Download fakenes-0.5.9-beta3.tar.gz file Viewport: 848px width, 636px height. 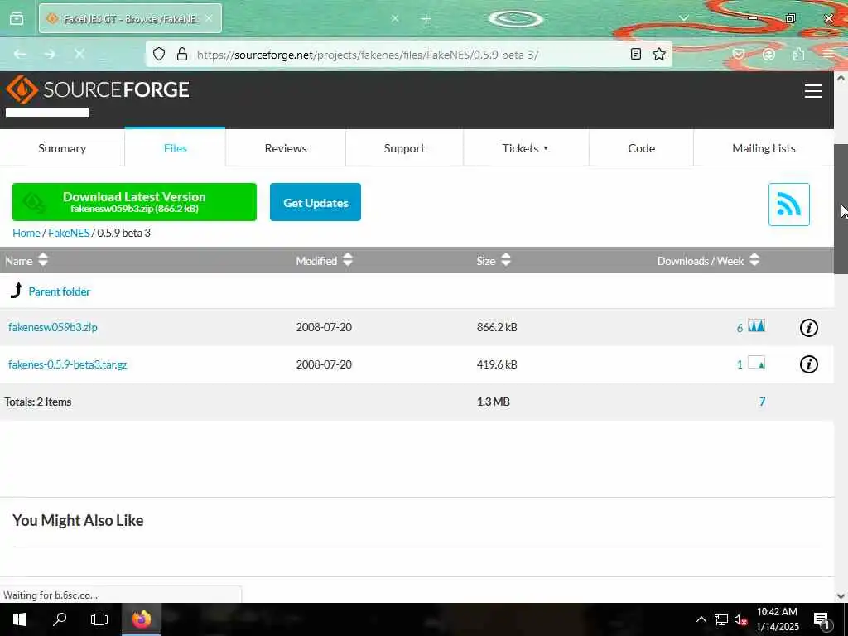click(x=68, y=364)
